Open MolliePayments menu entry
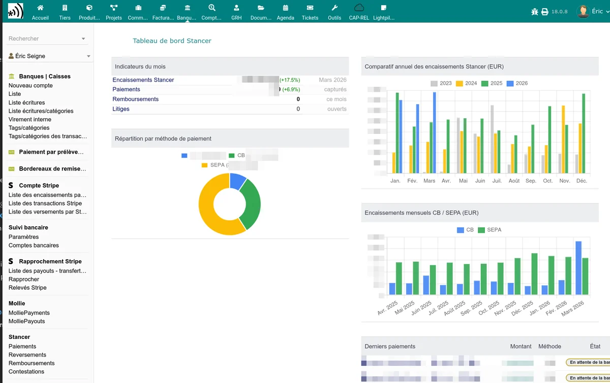 (x=29, y=312)
